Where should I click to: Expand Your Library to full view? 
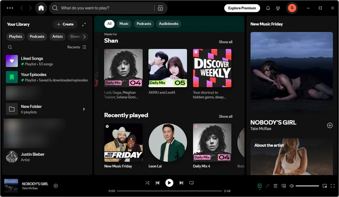pyautogui.click(x=84, y=25)
